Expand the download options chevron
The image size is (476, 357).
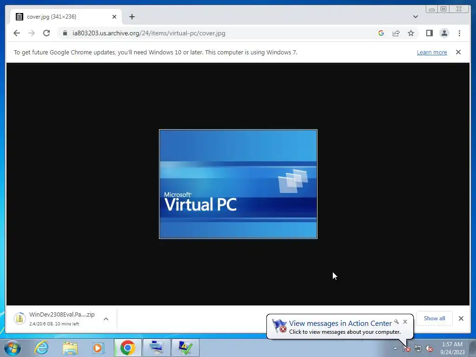click(x=106, y=319)
